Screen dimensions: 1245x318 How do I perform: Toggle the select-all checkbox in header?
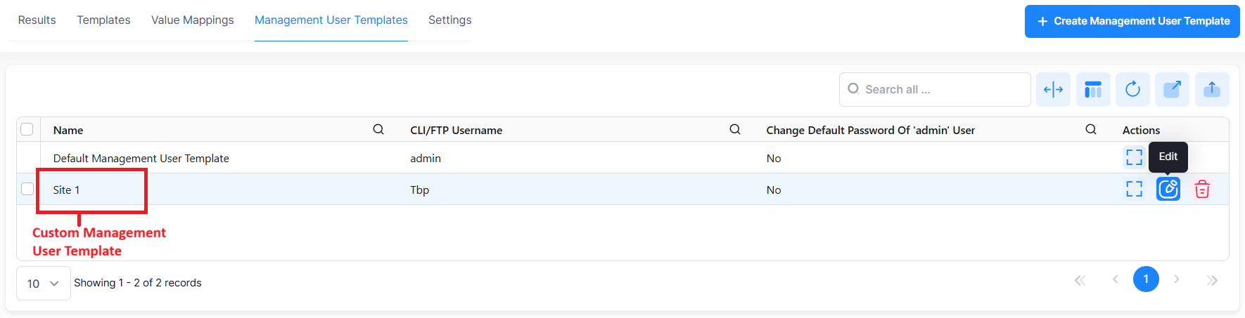(x=27, y=129)
